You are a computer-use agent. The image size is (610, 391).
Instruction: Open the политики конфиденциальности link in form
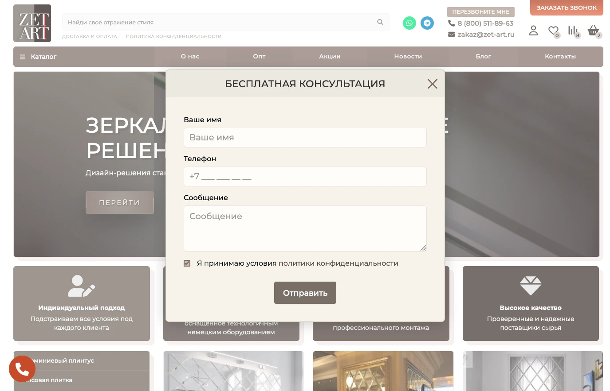pos(338,263)
